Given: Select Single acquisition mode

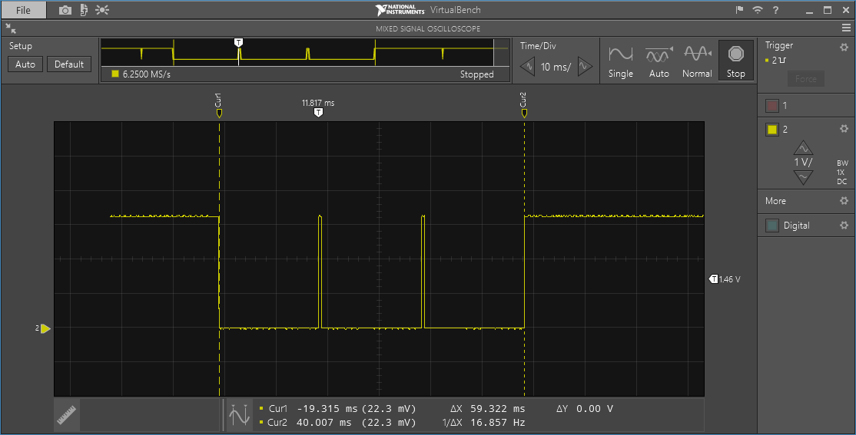Looking at the screenshot, I should [621, 61].
